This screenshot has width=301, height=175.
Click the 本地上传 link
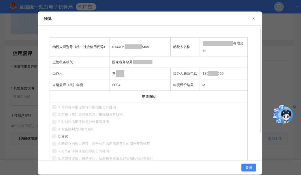click(x=274, y=139)
